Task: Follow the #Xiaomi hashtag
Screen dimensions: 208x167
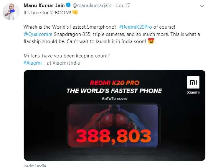Action: coord(32,63)
